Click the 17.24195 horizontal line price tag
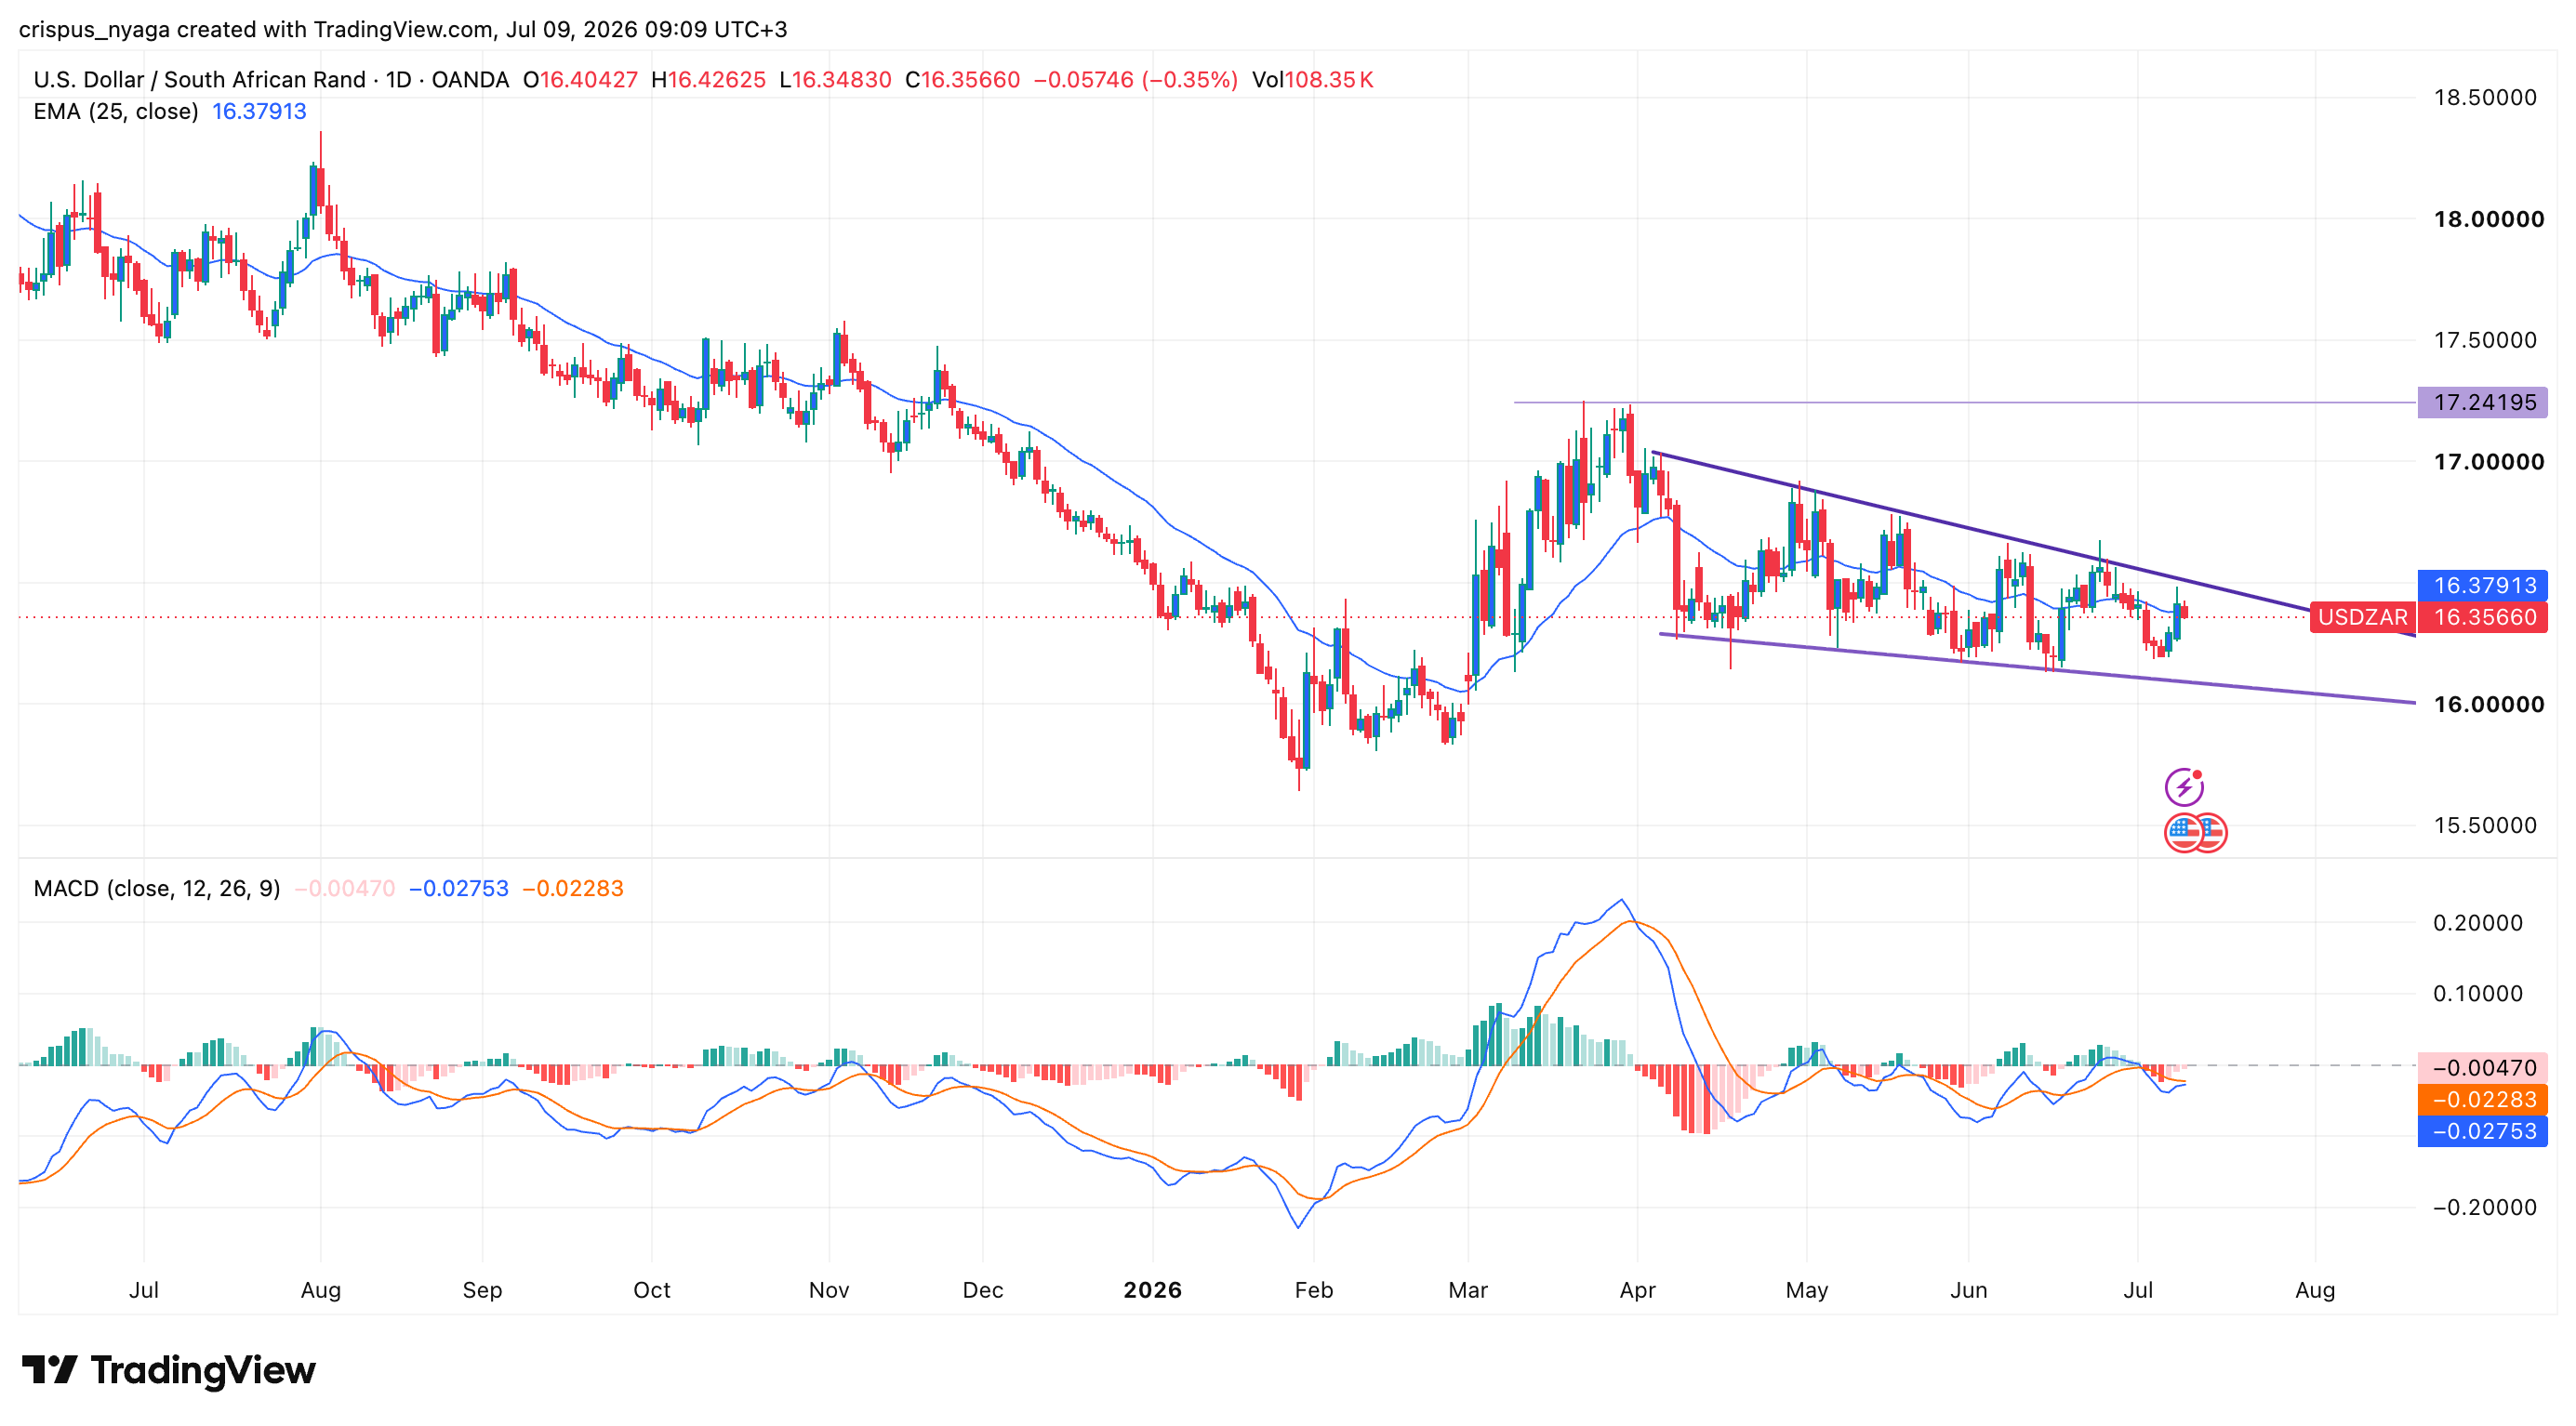Image resolution: width=2576 pixels, height=1426 pixels. [2483, 403]
